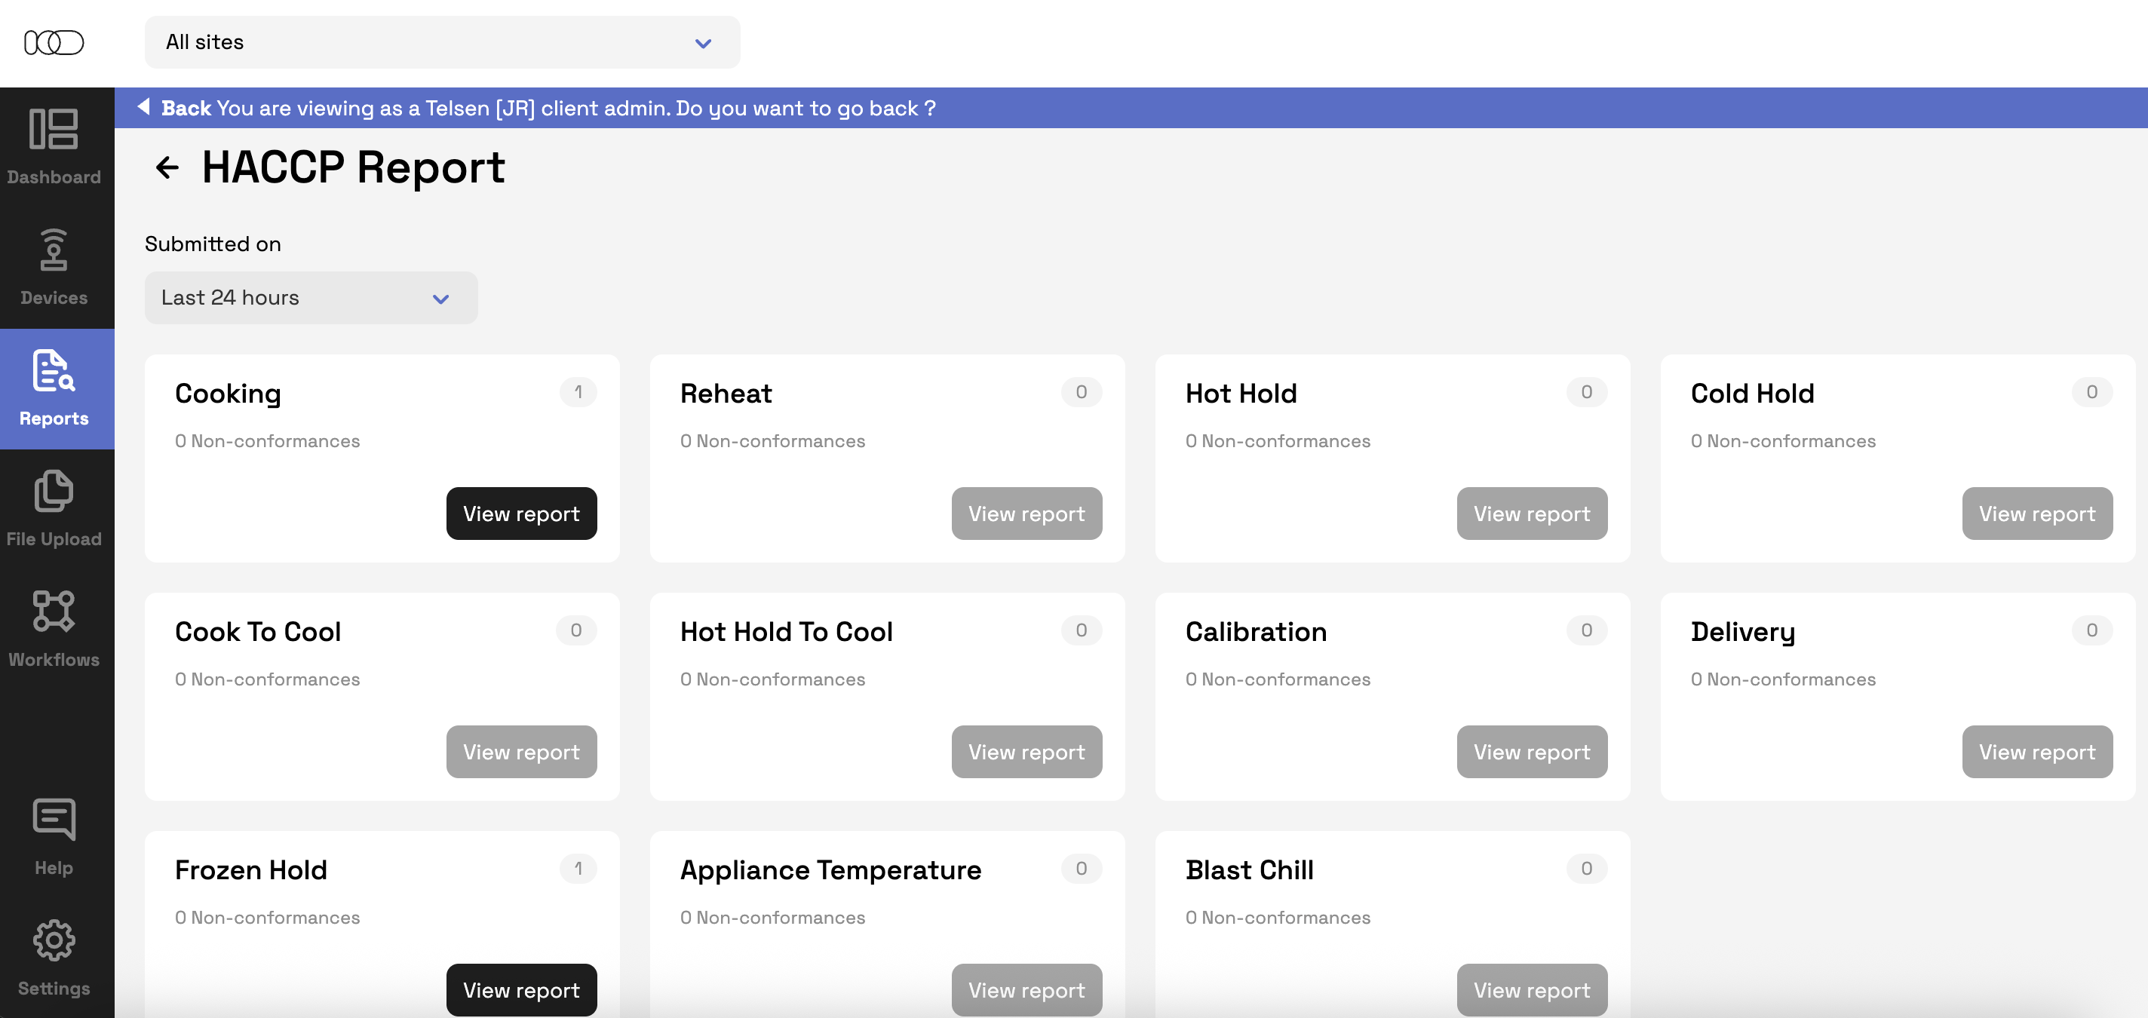View report for Cooking
Viewport: 2148px width, 1018px height.
[x=521, y=514]
